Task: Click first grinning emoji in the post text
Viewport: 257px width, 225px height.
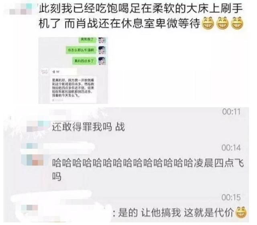Action: tap(208, 23)
